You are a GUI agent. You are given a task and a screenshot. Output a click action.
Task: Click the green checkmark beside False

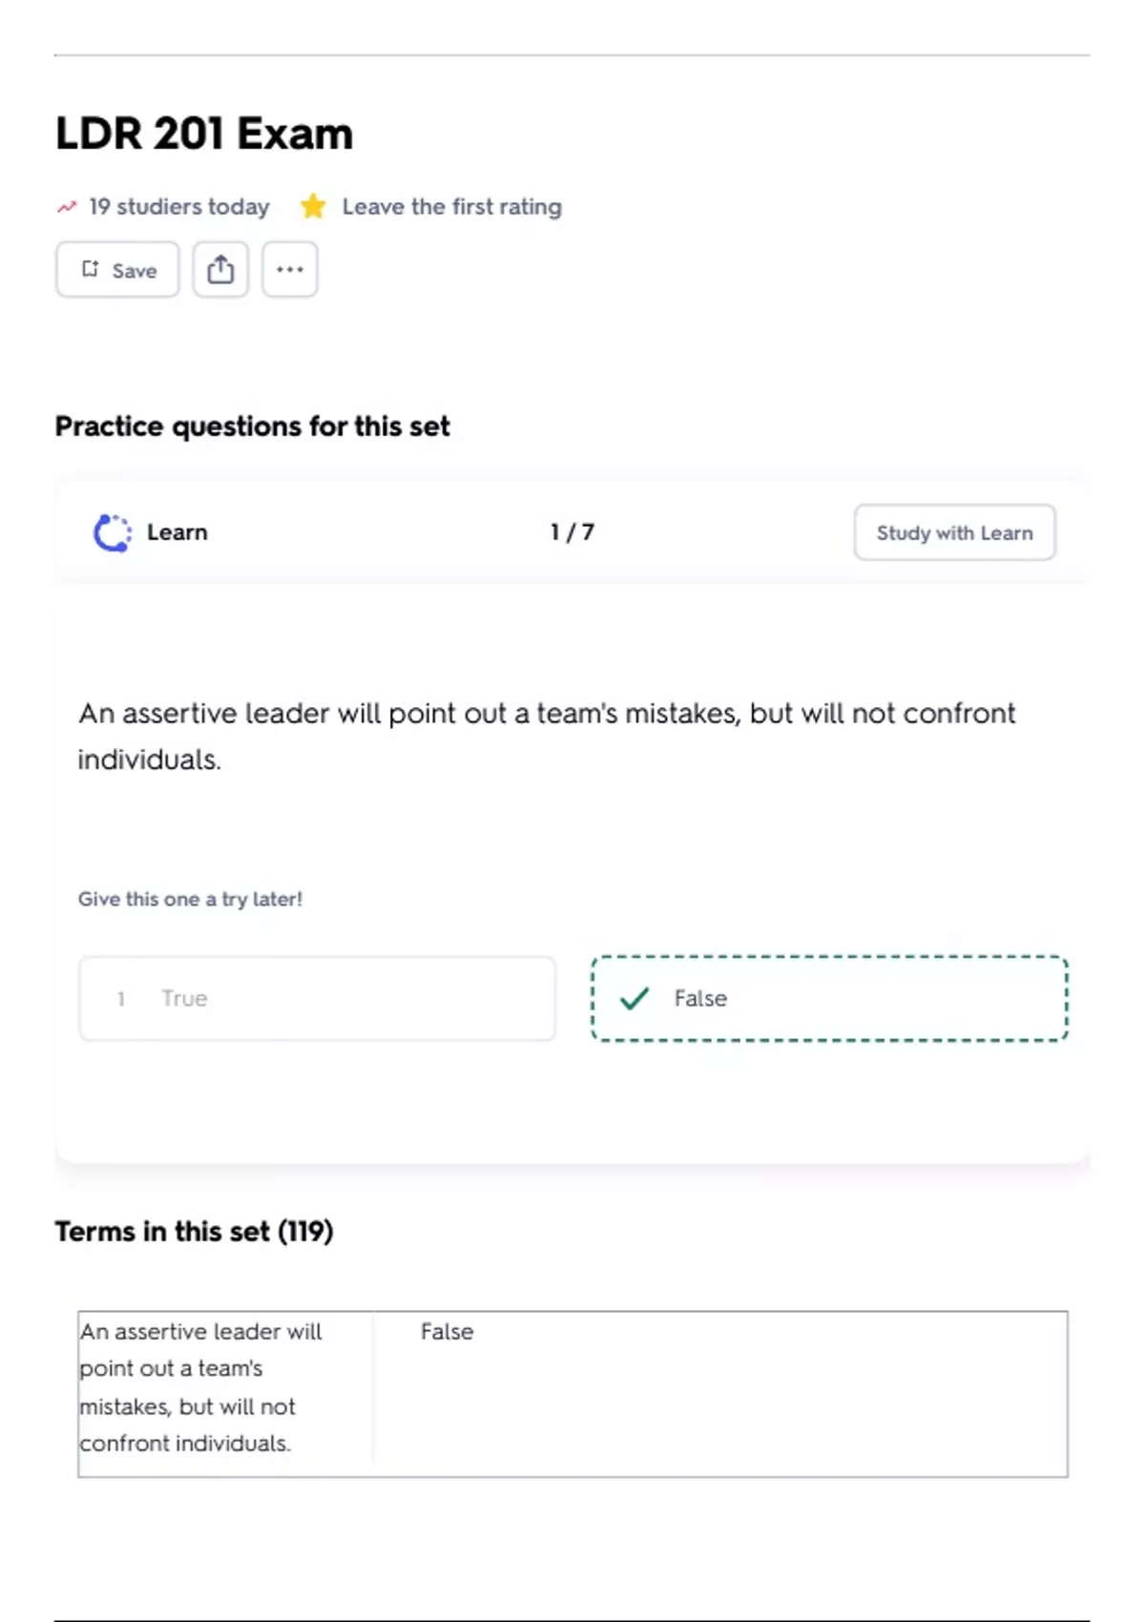tap(635, 998)
